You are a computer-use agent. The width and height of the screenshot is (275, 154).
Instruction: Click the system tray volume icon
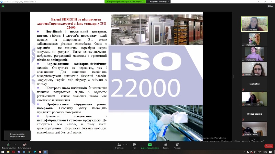255,152
